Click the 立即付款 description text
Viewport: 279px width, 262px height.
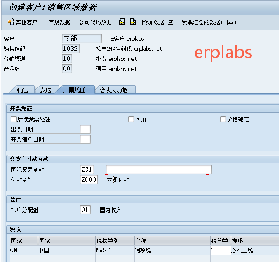(x=118, y=180)
